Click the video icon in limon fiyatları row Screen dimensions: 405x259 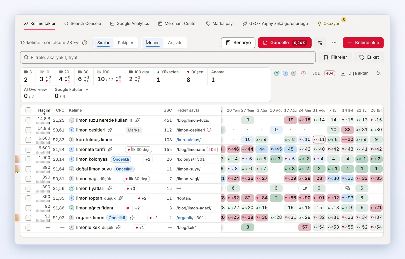(305, 188)
